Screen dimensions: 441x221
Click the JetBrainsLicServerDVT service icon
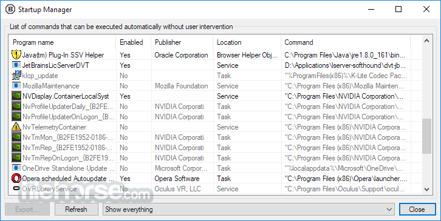tap(16, 65)
